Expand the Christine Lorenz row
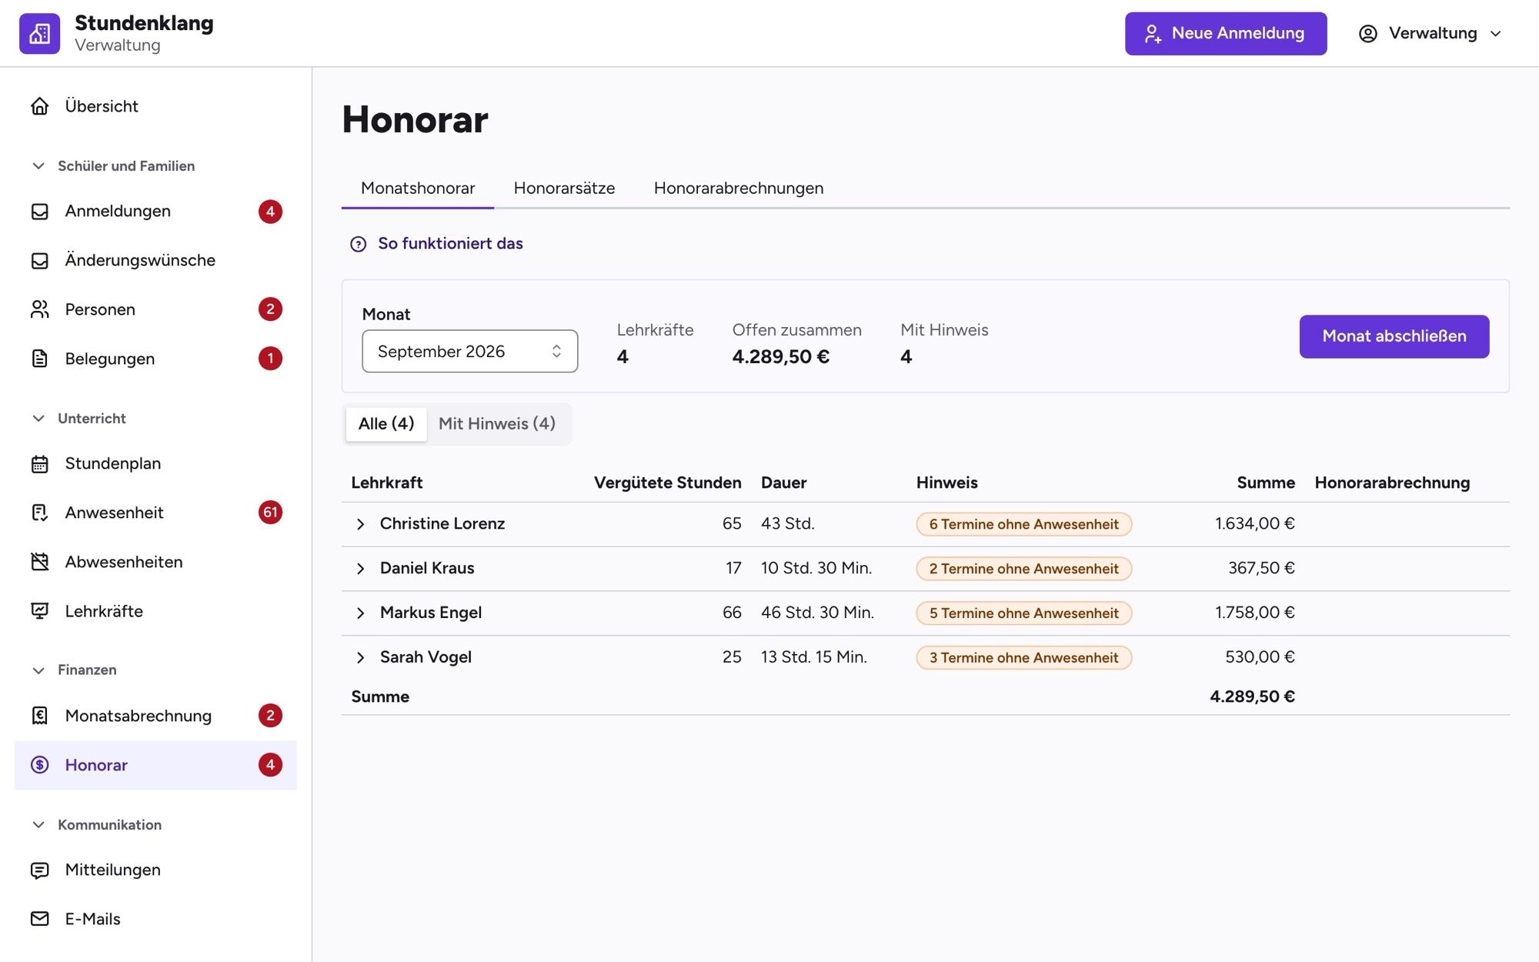 pos(360,524)
